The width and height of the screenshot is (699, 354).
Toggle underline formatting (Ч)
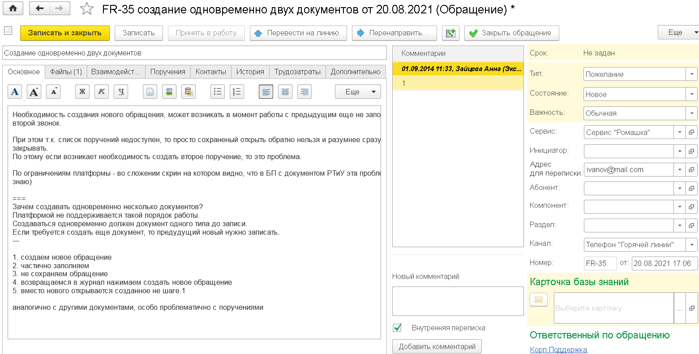pyautogui.click(x=121, y=92)
